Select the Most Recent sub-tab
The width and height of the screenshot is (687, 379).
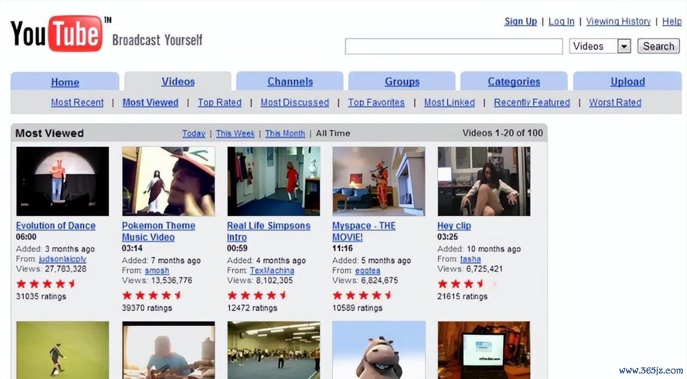77,102
